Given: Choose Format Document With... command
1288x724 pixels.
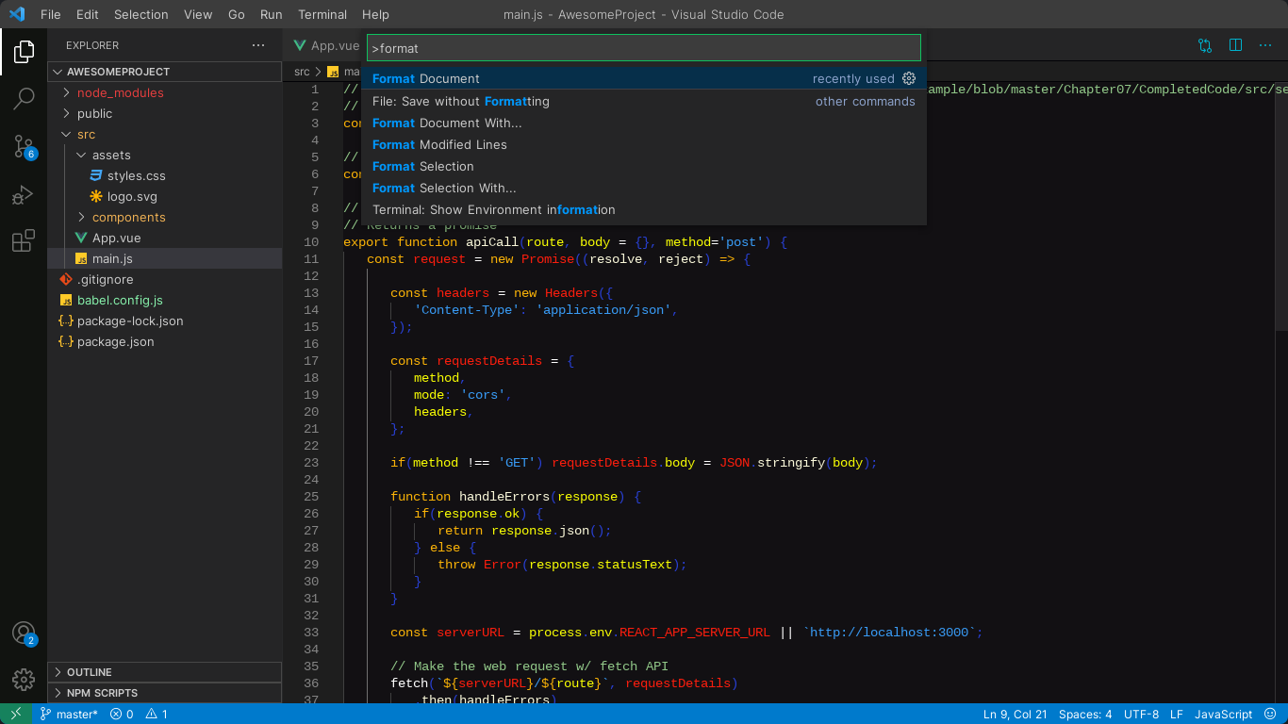Looking at the screenshot, I should [x=644, y=123].
